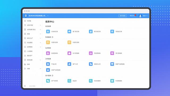Viewport: 170px width, 96px height.
Task: Click help icon beside accounting reports heading
Action: click(x=52, y=75)
